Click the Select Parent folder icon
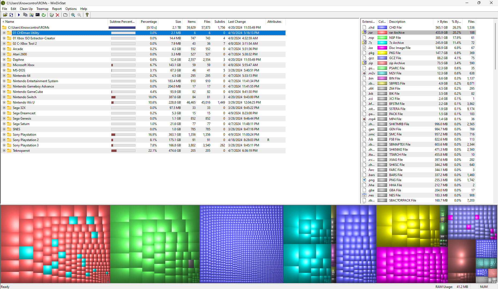This screenshot has width=498, height=289. [65, 15]
